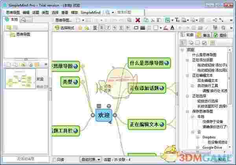
Task: Open the 查看 menu
Action: click(65, 13)
